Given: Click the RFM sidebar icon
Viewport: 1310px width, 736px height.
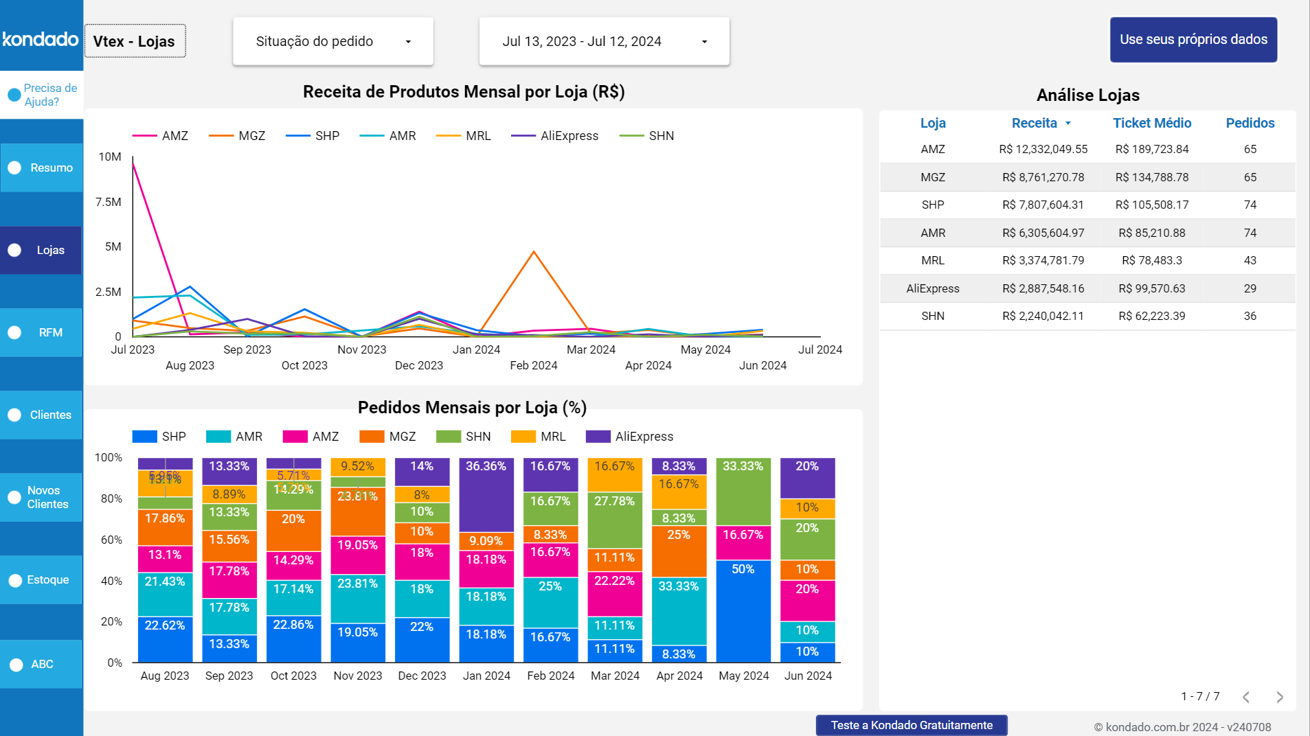Looking at the screenshot, I should [14, 332].
